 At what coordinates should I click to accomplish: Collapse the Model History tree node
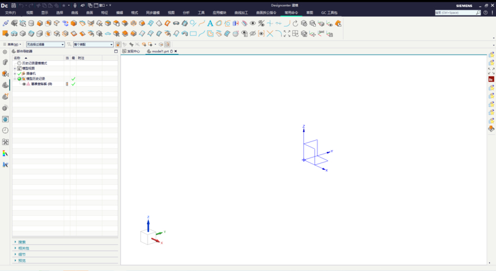tap(15, 79)
